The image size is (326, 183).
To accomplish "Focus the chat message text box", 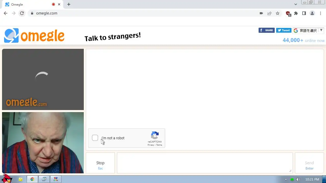I will point(205,163).
